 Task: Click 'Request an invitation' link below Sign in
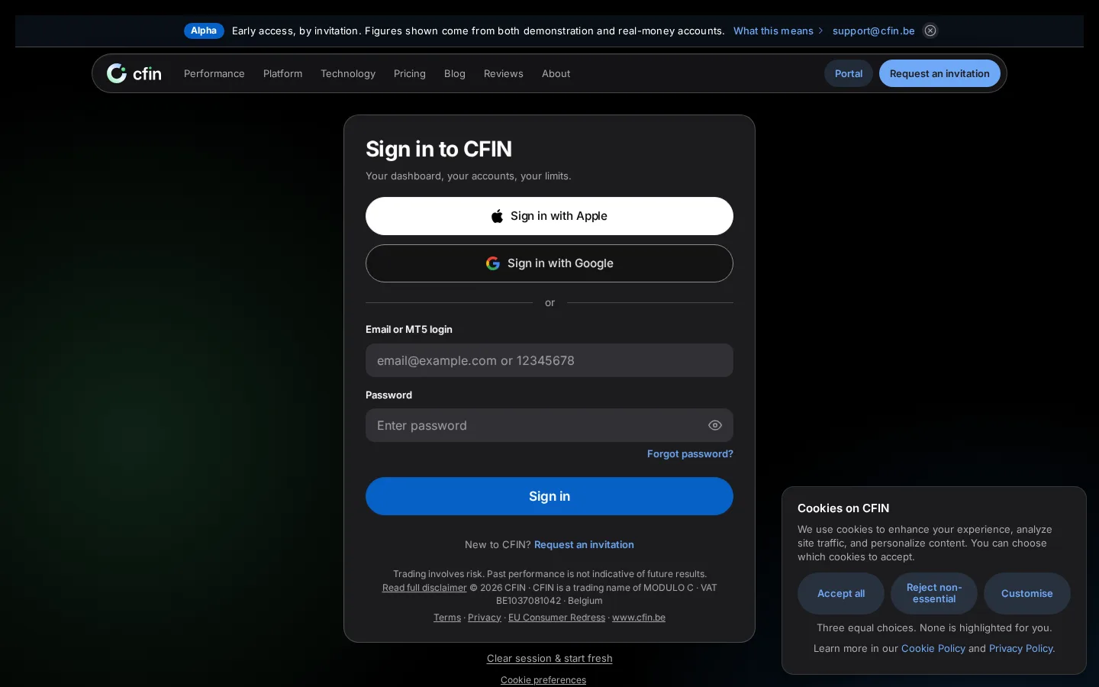(584, 544)
